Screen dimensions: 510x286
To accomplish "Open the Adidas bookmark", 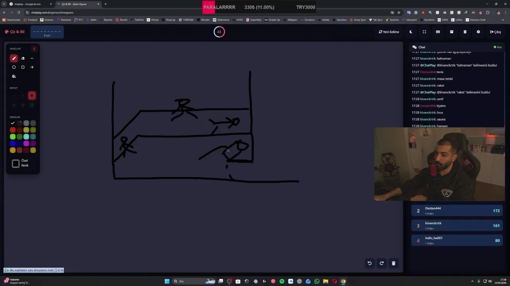I will click(x=324, y=20).
